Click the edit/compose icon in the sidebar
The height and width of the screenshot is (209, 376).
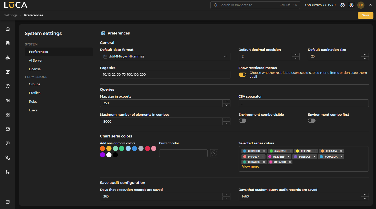(8, 72)
